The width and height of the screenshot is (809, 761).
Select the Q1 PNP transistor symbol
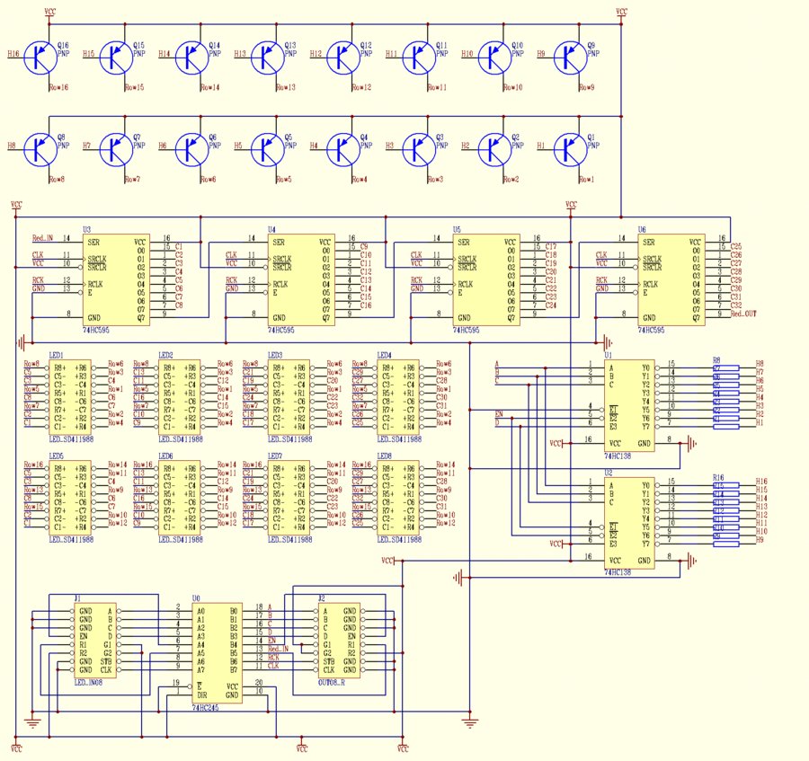click(568, 147)
